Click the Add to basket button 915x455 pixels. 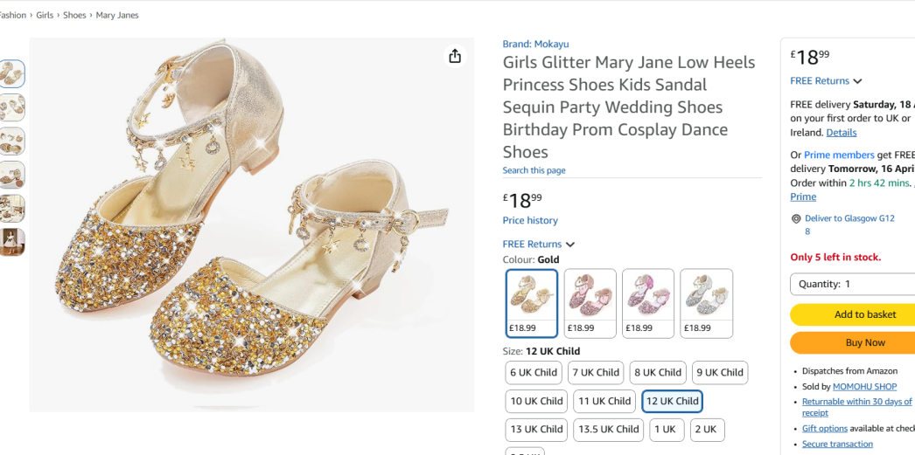(x=853, y=314)
